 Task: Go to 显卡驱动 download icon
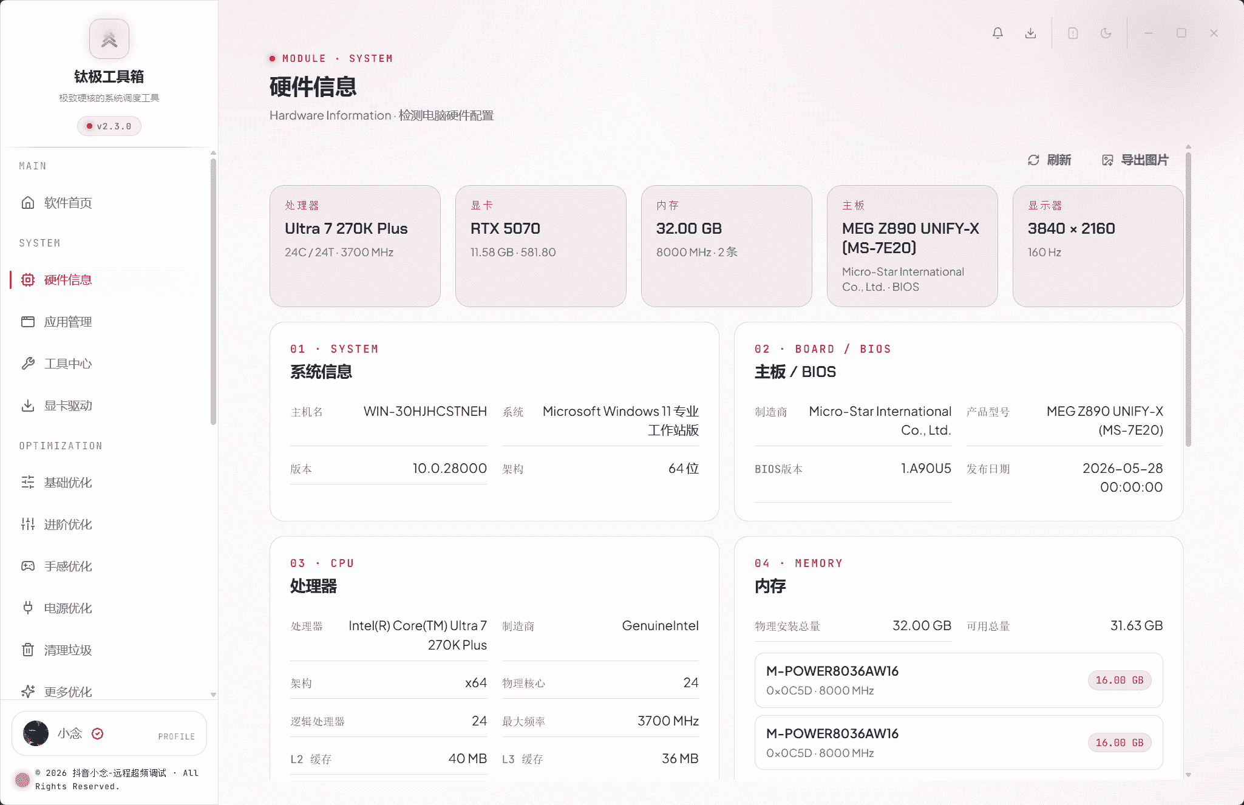tap(28, 406)
